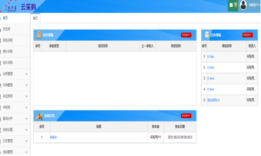Viewport: 261px width, 156px height.
Task: Open the 采购用户1 account dropdown
Action: tap(254, 5)
